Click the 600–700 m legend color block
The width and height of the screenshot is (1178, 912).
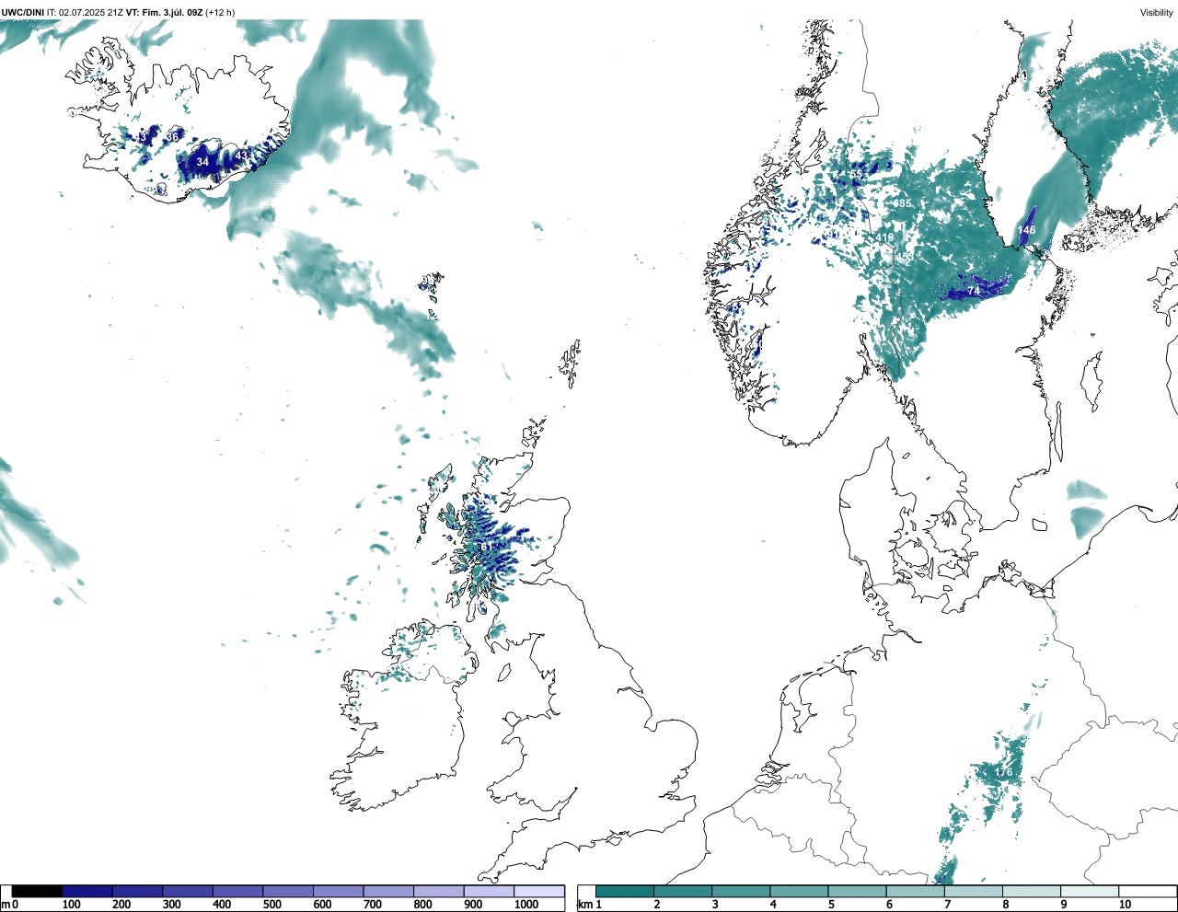pos(339,891)
